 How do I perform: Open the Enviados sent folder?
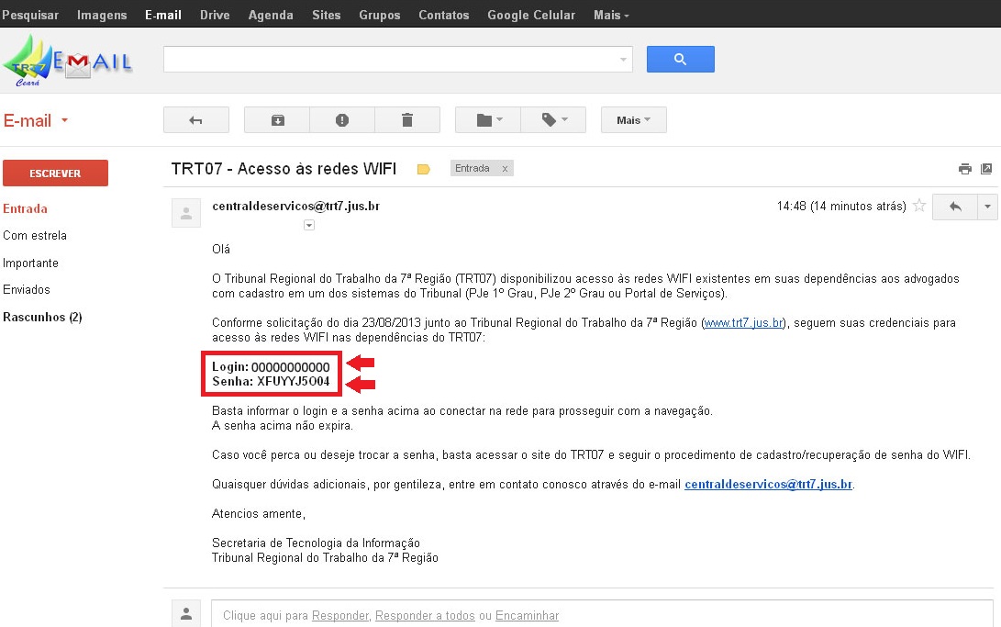click(27, 290)
